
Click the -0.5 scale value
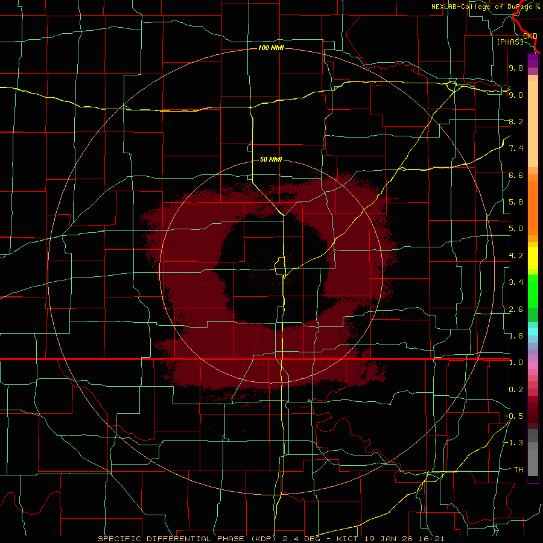tap(513, 416)
